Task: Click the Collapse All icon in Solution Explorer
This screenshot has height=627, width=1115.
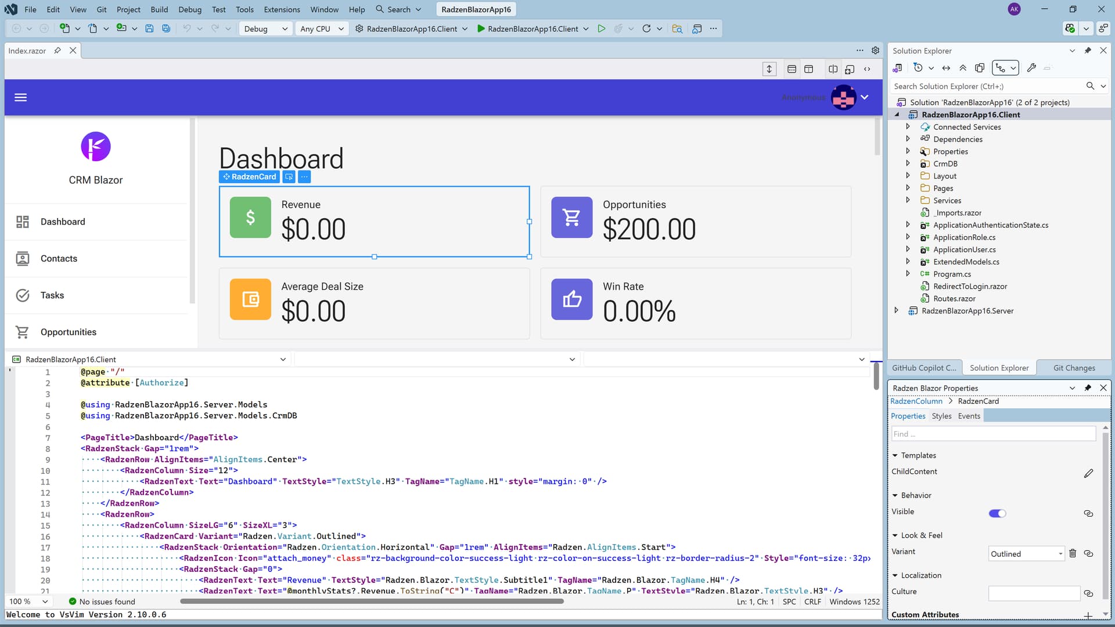Action: point(963,68)
